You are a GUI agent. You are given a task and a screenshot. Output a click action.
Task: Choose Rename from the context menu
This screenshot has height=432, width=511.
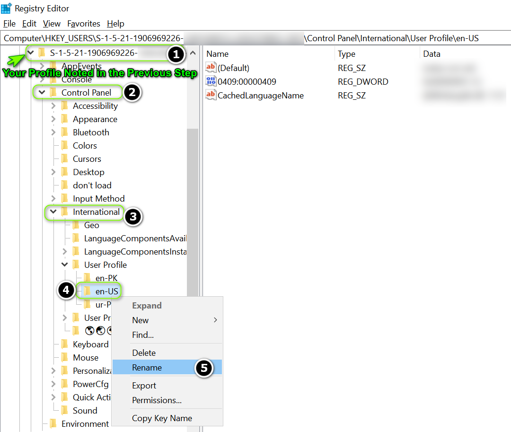(x=167, y=368)
